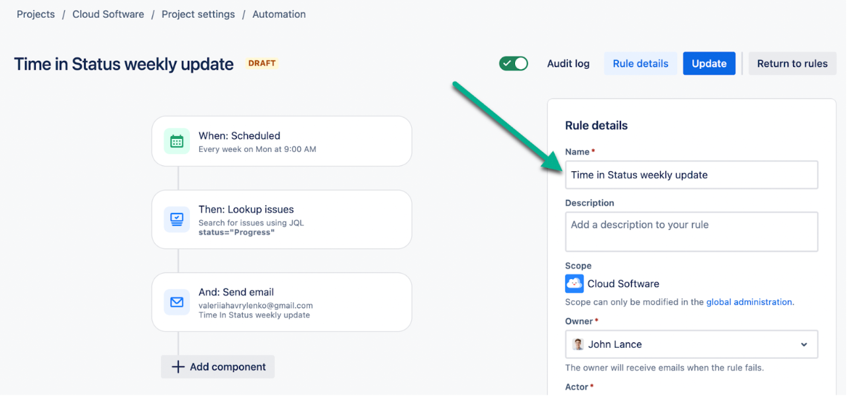Navigate to Project settings breadcrumb
This screenshot has height=398, width=854.
point(198,14)
